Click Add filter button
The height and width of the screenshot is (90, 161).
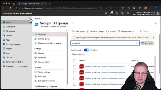(147, 43)
